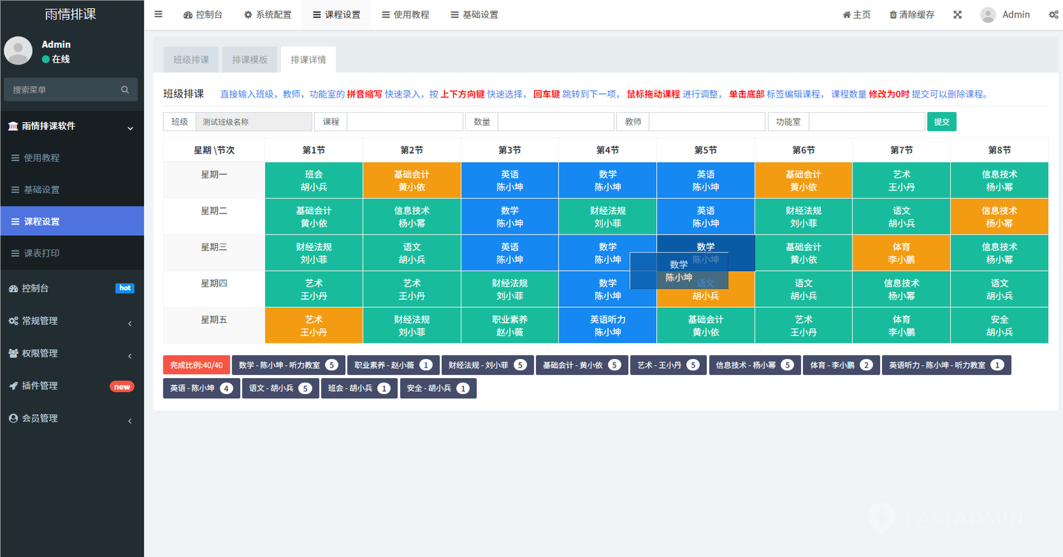Open settings gears icon at top right

point(1053,15)
